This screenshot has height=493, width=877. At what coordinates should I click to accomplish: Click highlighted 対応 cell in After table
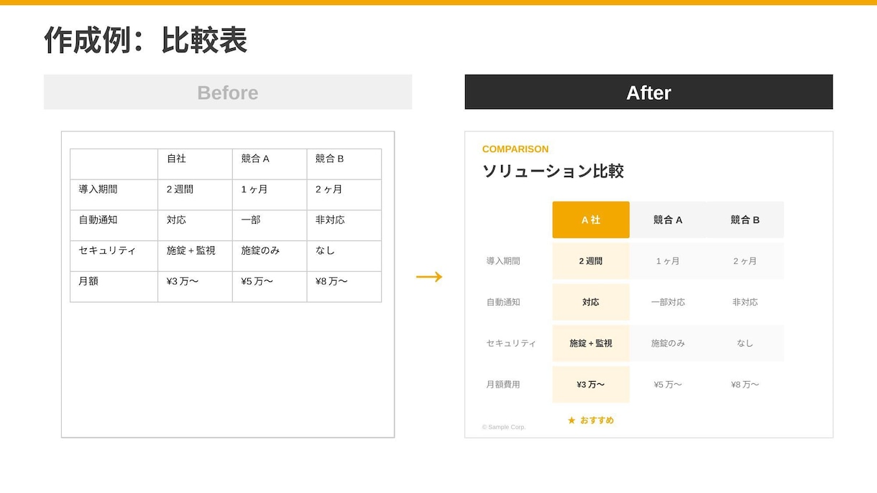click(591, 302)
